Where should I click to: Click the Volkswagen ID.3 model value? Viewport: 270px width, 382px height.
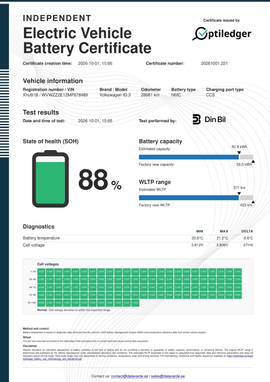click(x=115, y=95)
